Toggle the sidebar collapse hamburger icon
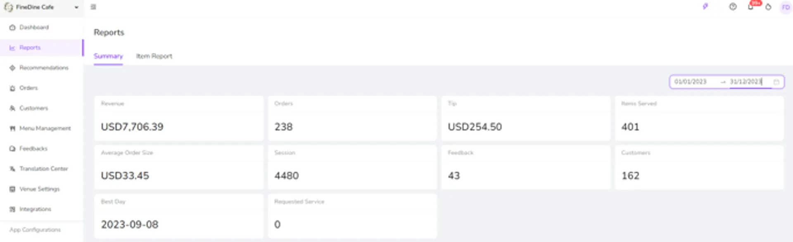793x242 pixels. click(93, 7)
